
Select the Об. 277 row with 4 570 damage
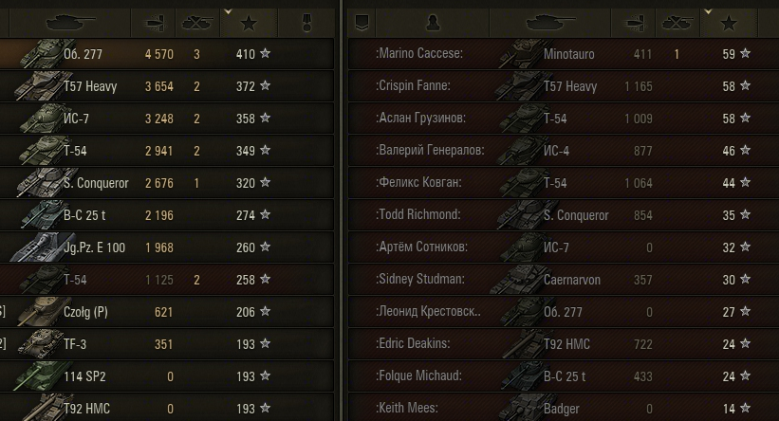tap(166, 54)
